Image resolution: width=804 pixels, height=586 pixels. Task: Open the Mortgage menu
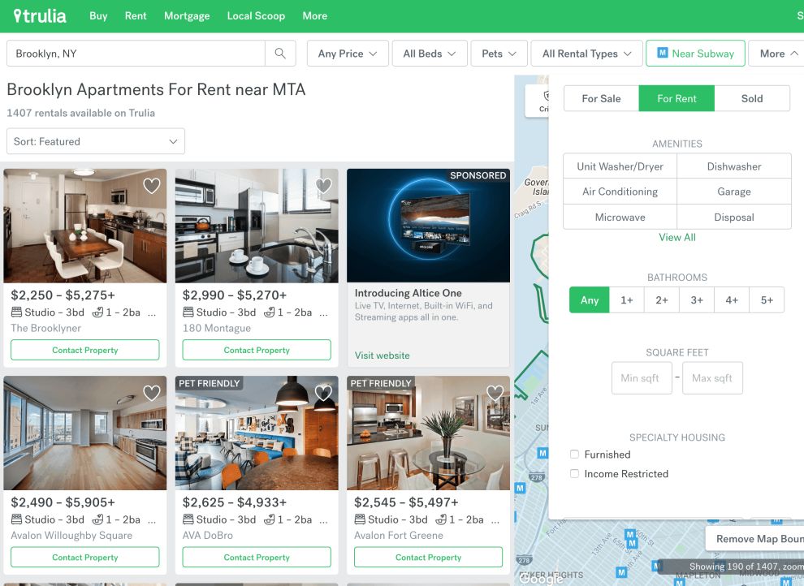[187, 16]
